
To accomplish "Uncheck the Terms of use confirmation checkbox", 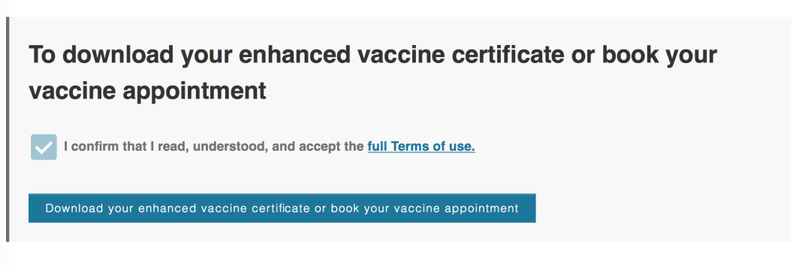I will point(44,147).
